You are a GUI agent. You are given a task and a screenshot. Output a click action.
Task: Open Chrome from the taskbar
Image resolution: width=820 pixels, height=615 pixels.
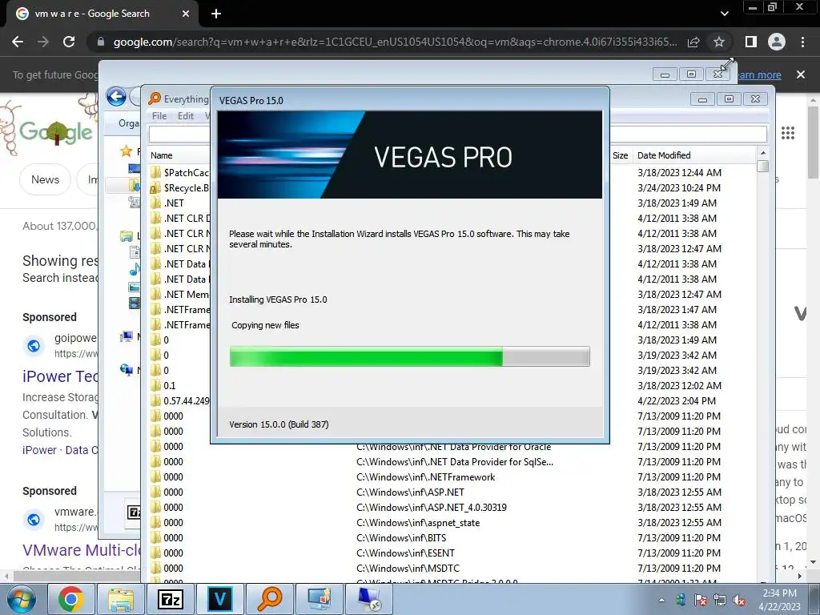tap(71, 599)
